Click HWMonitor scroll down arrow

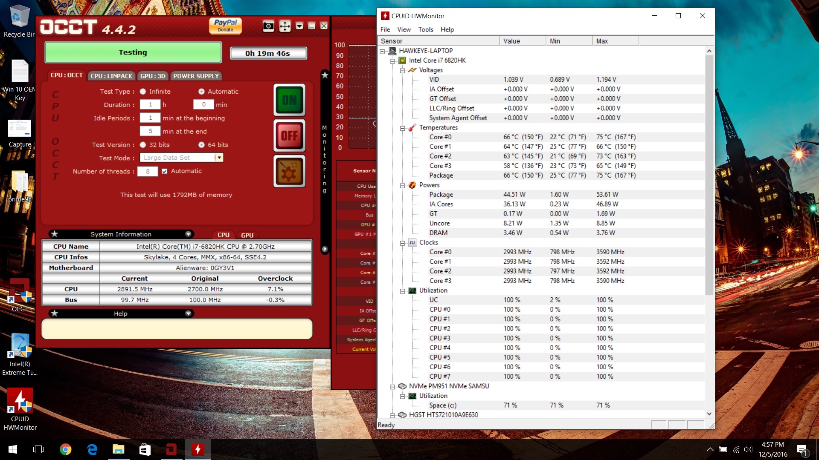[x=709, y=414]
